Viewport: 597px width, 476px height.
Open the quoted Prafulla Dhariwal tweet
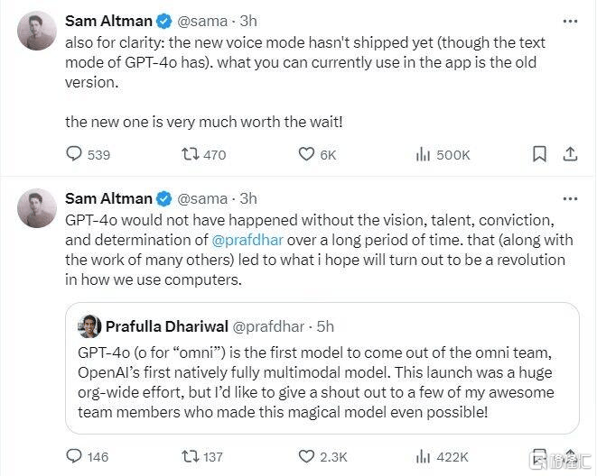[x=322, y=368]
